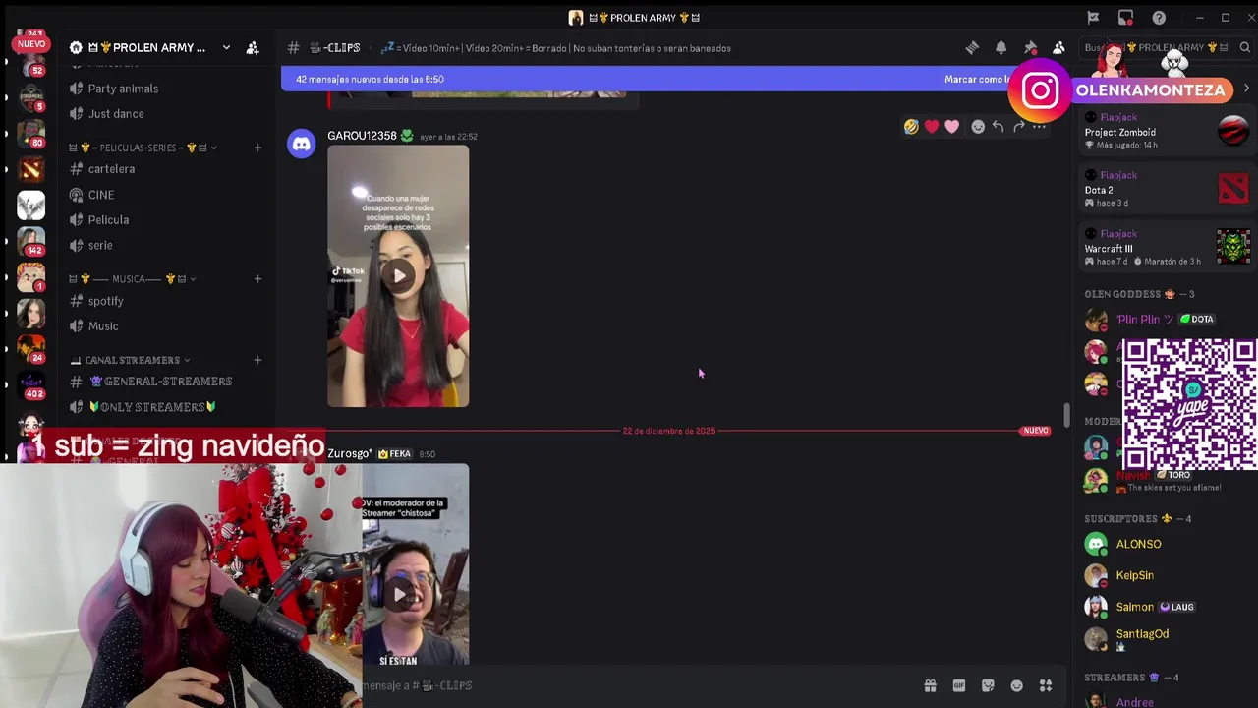This screenshot has width=1258, height=708.
Task: Forward the GAROU12358 message
Action: click(1018, 127)
